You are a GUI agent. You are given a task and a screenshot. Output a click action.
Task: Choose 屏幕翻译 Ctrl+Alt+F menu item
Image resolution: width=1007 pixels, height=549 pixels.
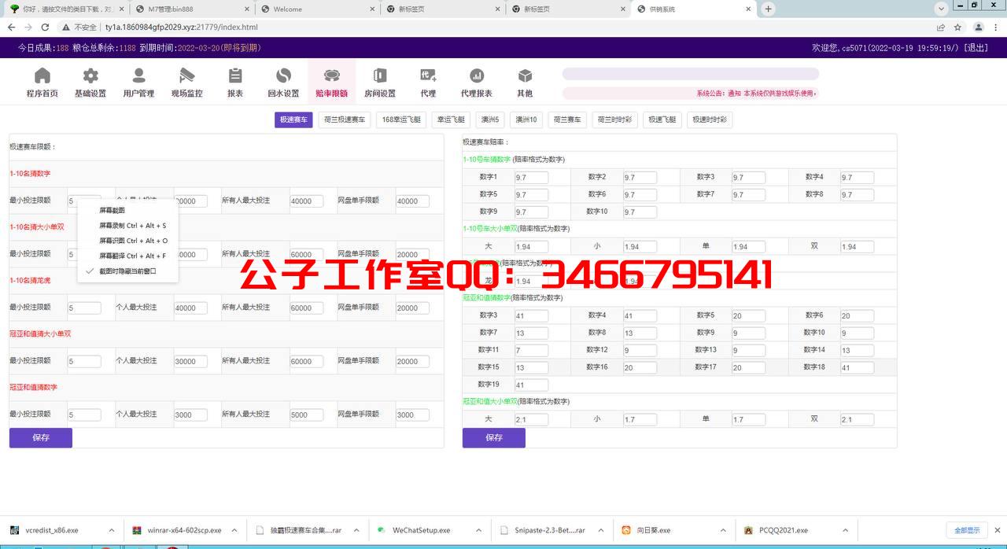(x=127, y=256)
